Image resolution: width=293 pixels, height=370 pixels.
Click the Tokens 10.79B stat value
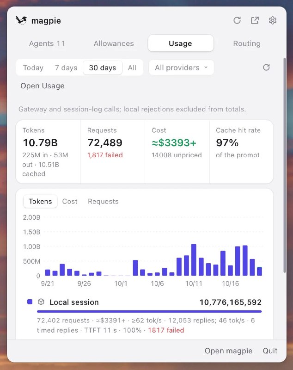pyautogui.click(x=40, y=143)
